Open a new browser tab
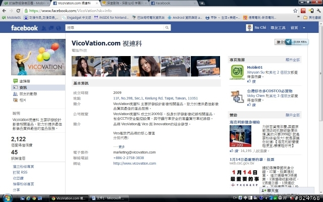The height and width of the screenshot is (202, 323). (x=202, y=3)
